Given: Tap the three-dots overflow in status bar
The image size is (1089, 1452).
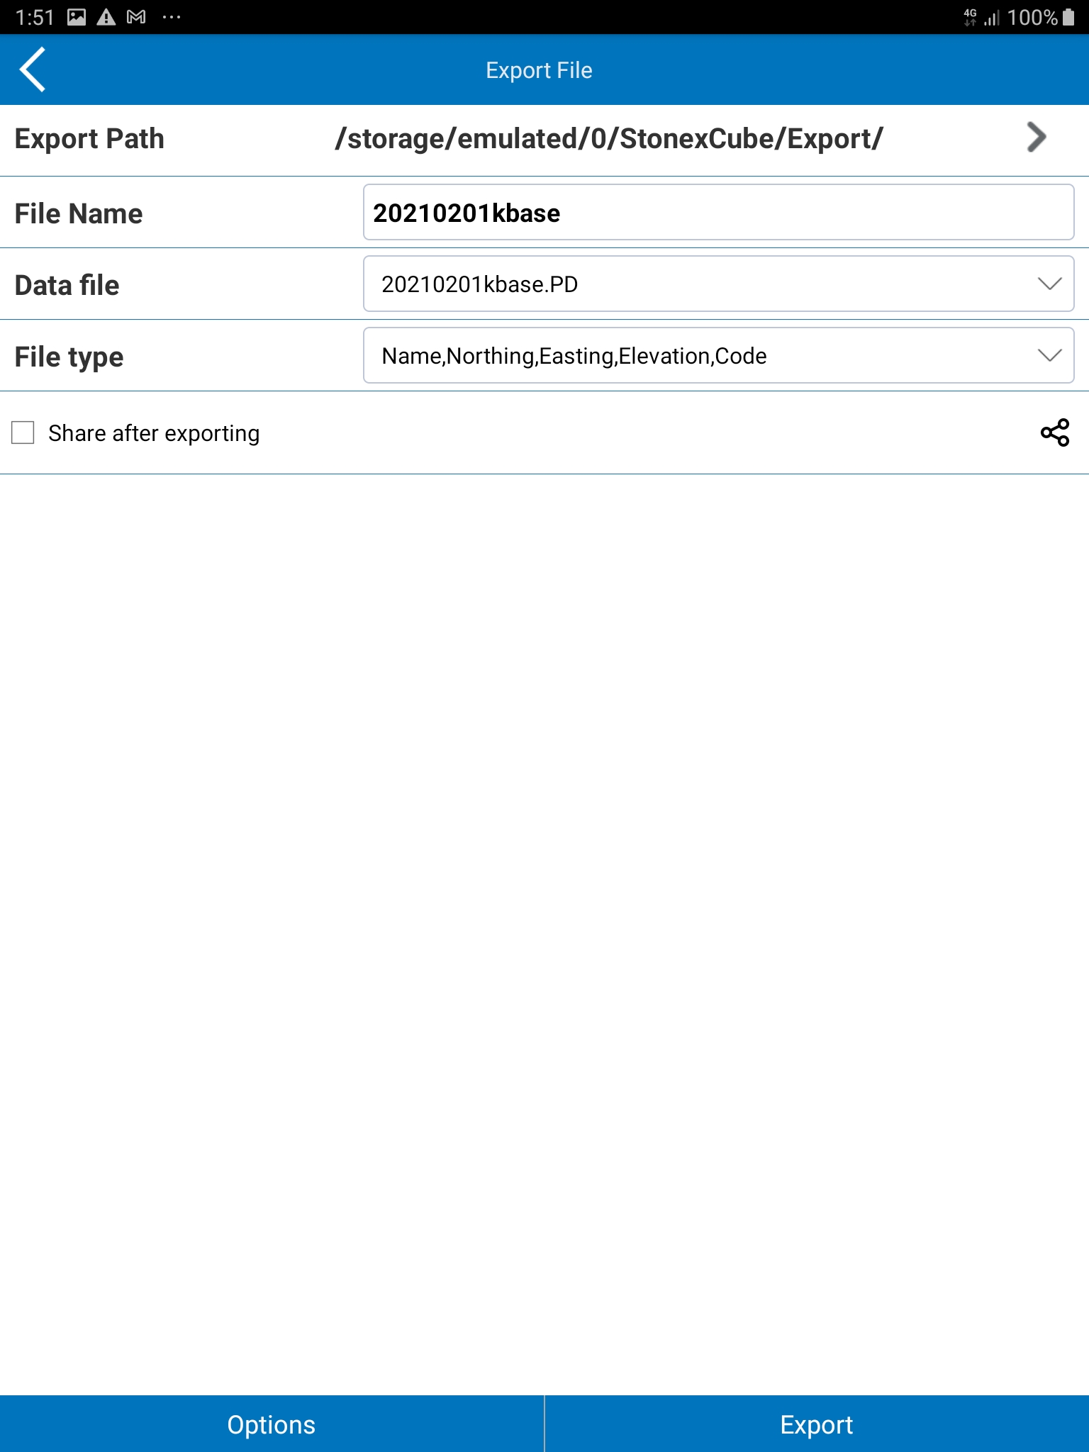Looking at the screenshot, I should pyautogui.click(x=171, y=17).
